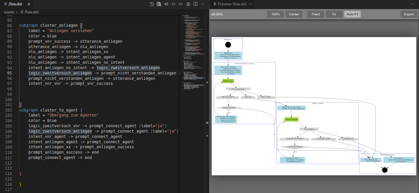Open the file timeline history icon

152,4
